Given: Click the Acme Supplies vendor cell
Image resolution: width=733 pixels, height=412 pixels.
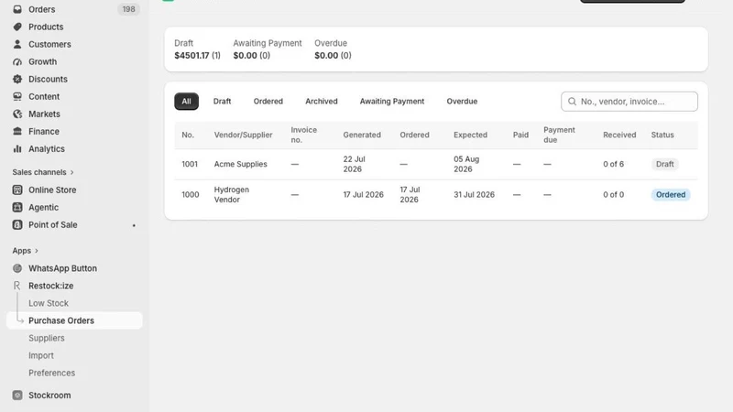Looking at the screenshot, I should pos(240,164).
